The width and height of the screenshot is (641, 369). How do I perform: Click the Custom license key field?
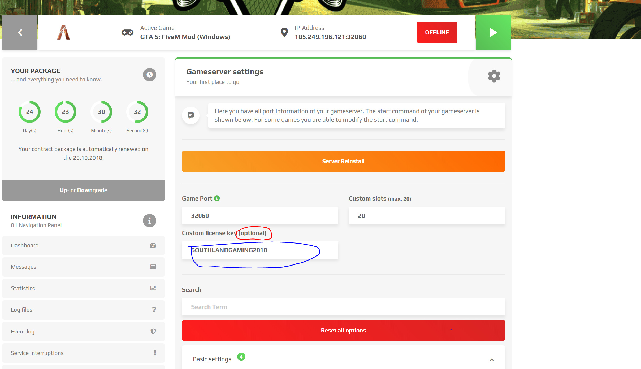tap(260, 250)
